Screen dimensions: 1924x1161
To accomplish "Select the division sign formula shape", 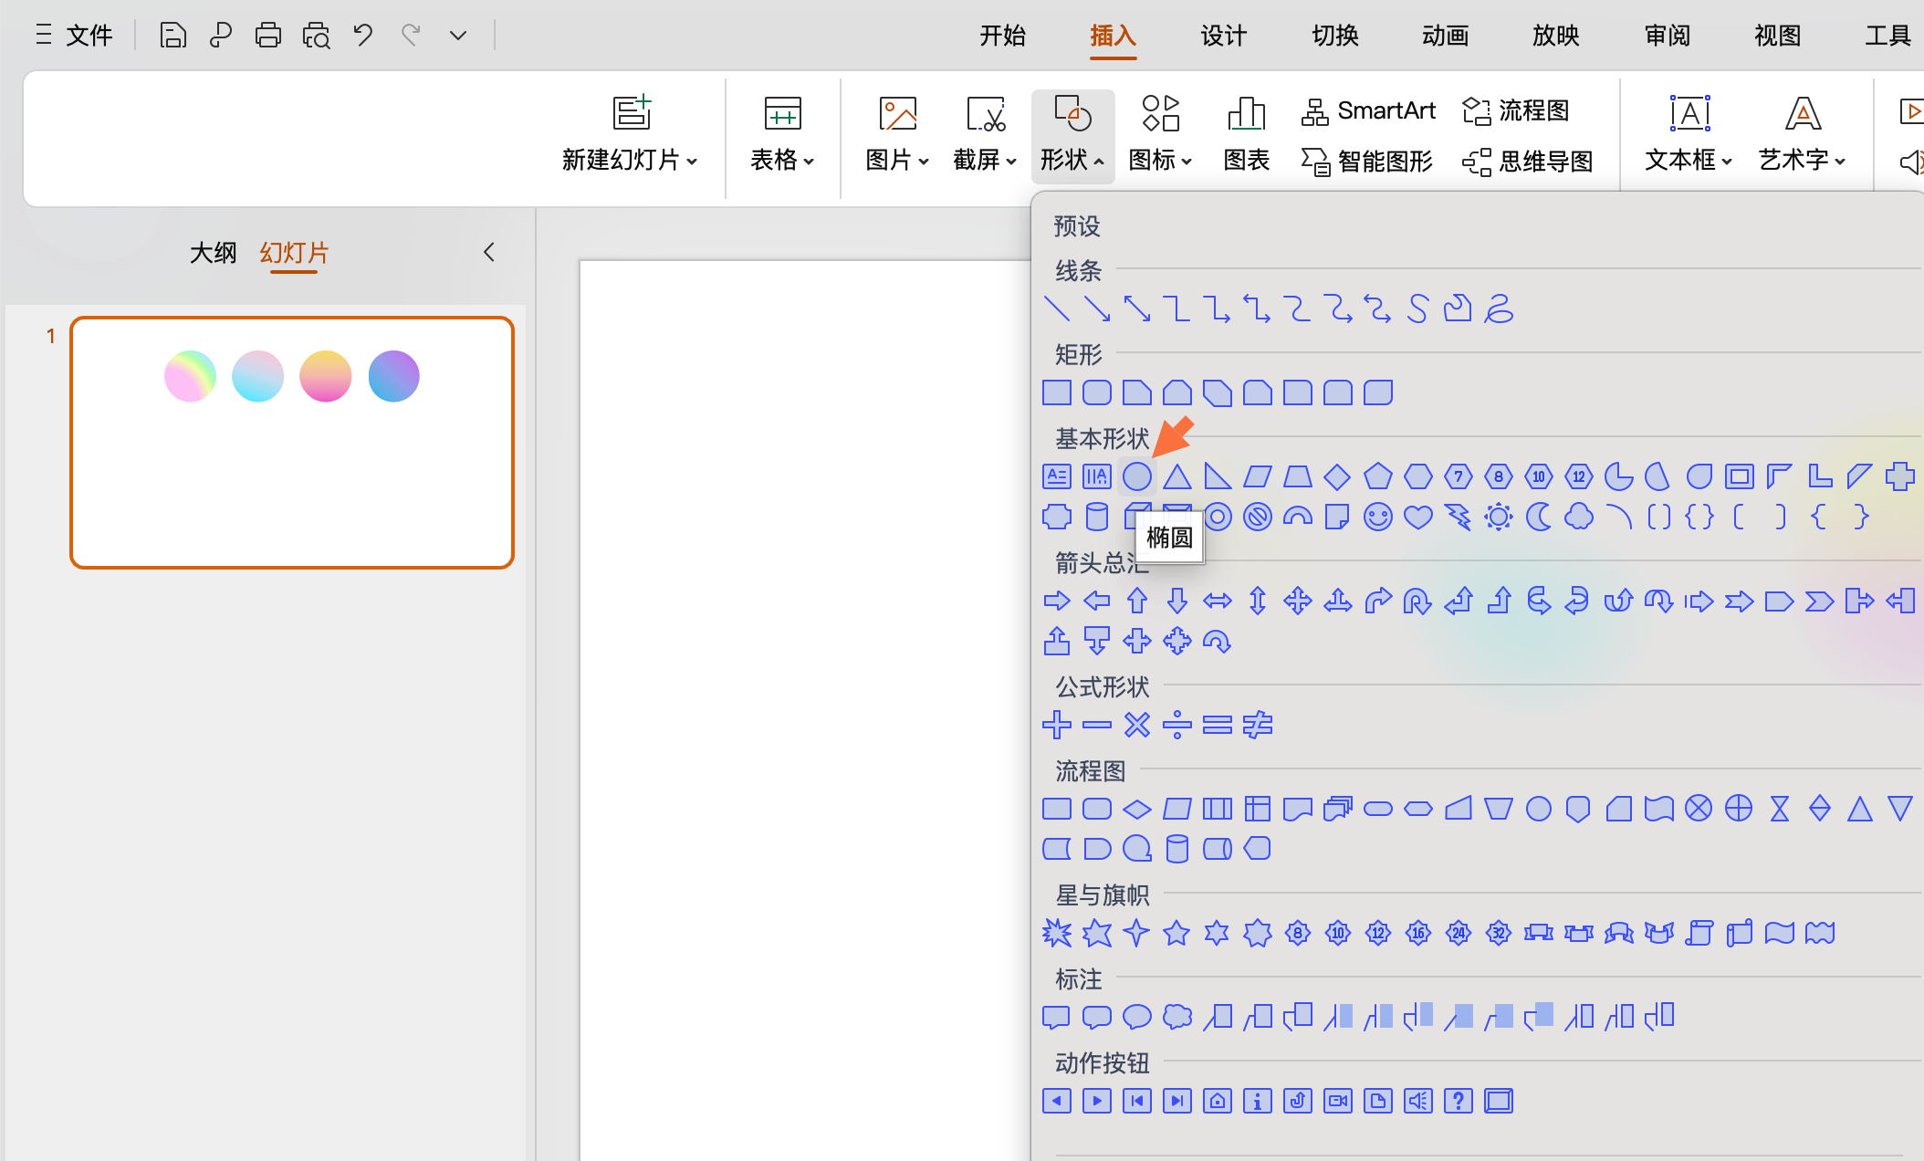I will point(1176,725).
